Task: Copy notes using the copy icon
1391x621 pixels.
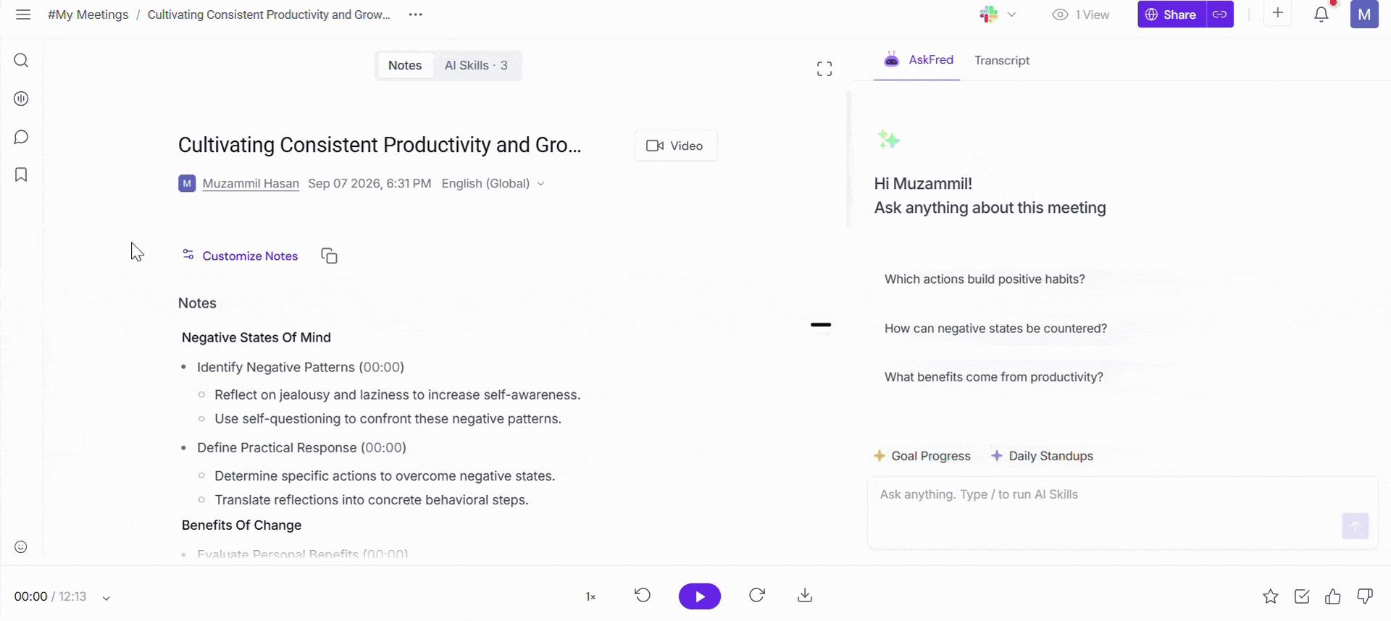Action: coord(330,255)
